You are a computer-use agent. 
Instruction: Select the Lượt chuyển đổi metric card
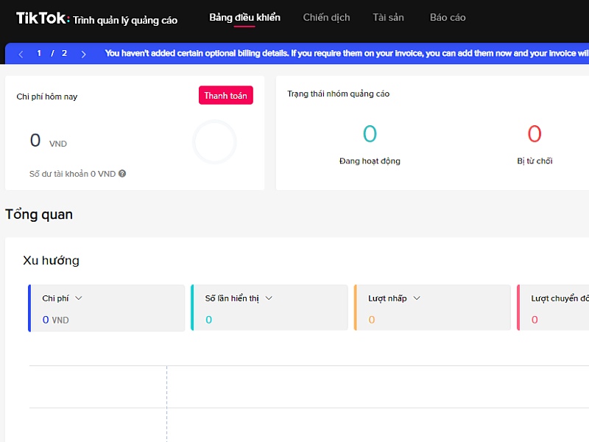[553, 308]
